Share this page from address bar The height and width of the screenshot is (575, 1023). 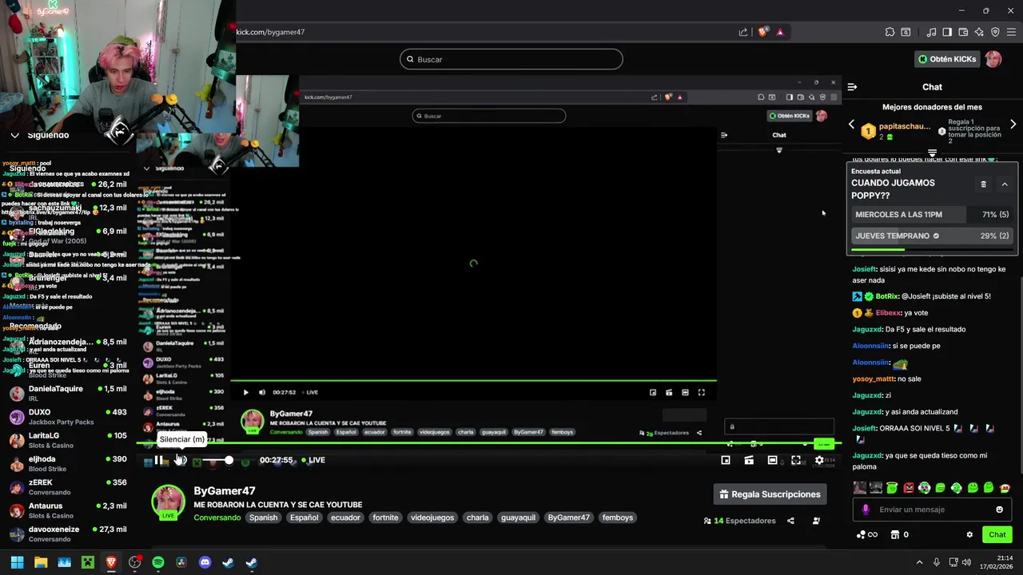tap(743, 32)
